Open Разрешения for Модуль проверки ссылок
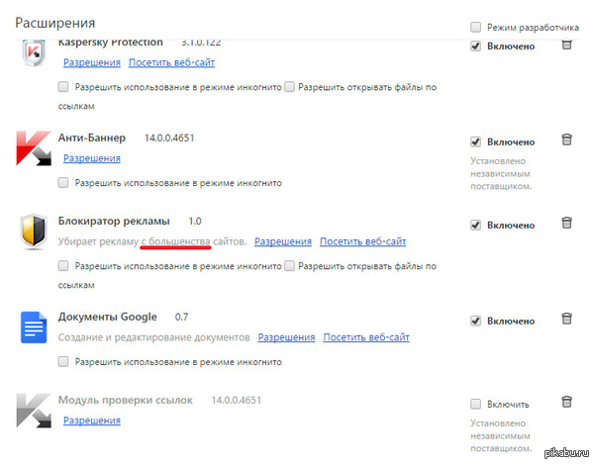 pos(92,420)
